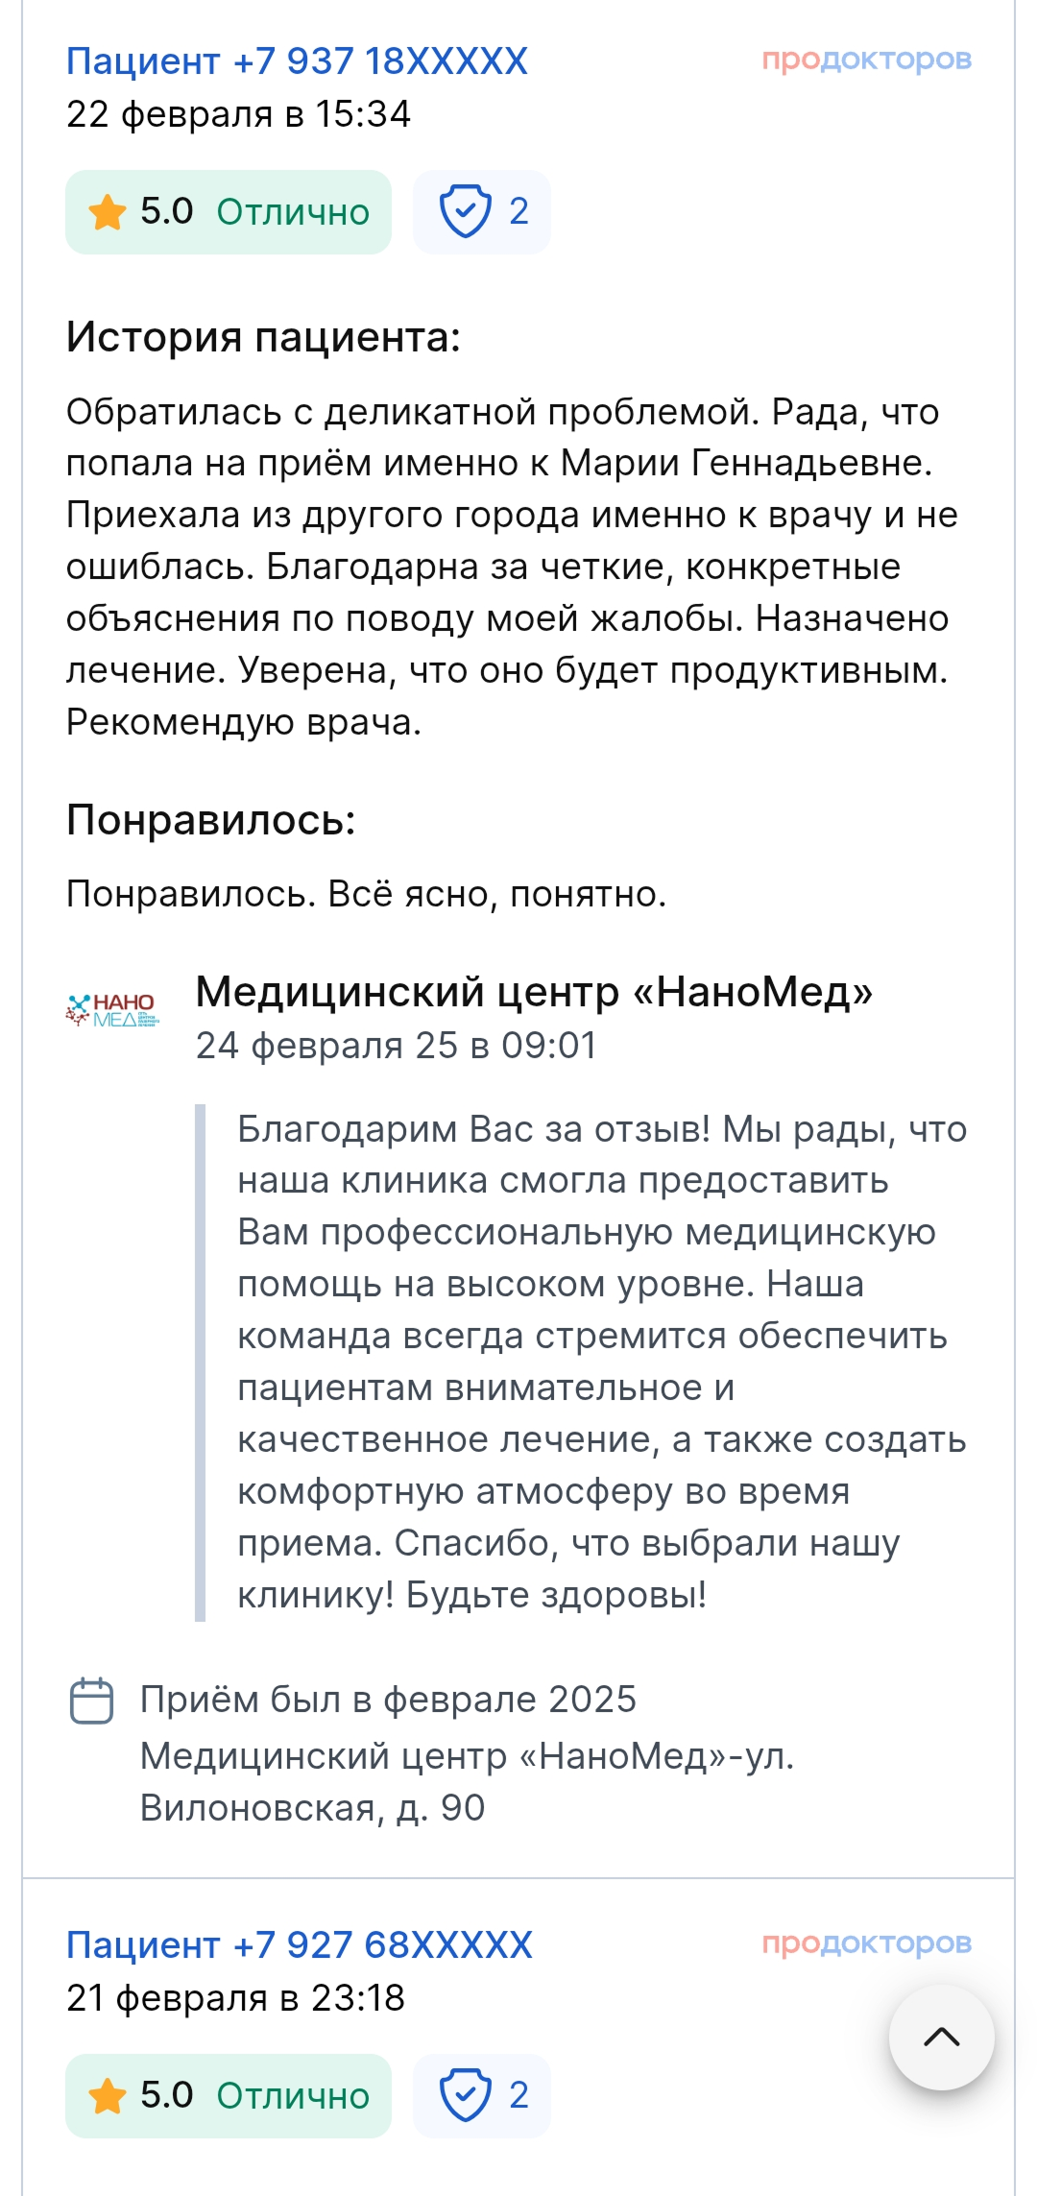The height and width of the screenshot is (2196, 1037).
Task: Select the first review's "Отлично" rating label
Action: pos(293,212)
